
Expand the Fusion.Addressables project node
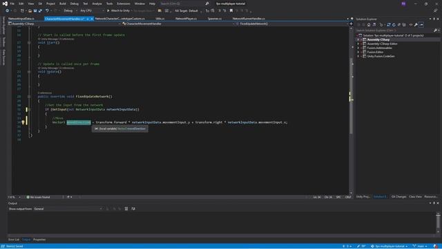click(358, 48)
